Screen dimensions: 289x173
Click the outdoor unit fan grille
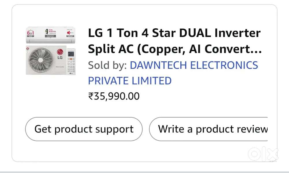[40, 60]
